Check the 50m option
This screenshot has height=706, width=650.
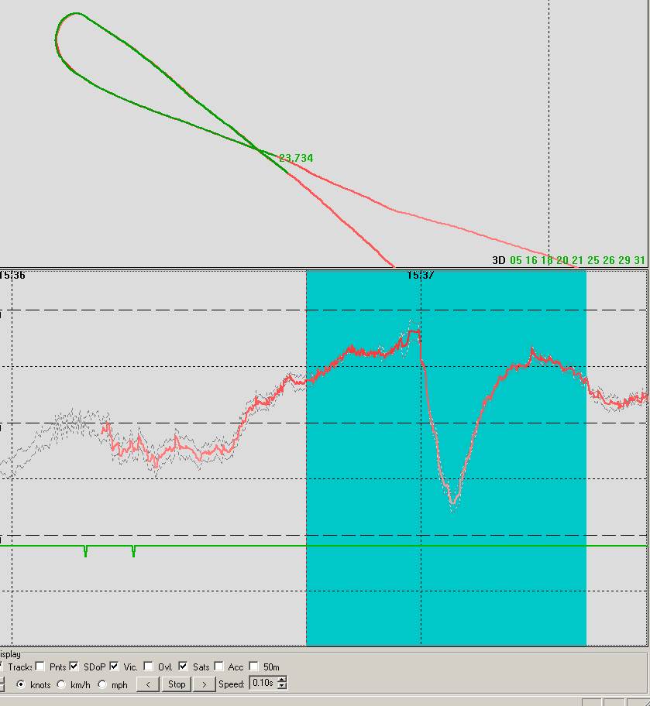[x=254, y=667]
